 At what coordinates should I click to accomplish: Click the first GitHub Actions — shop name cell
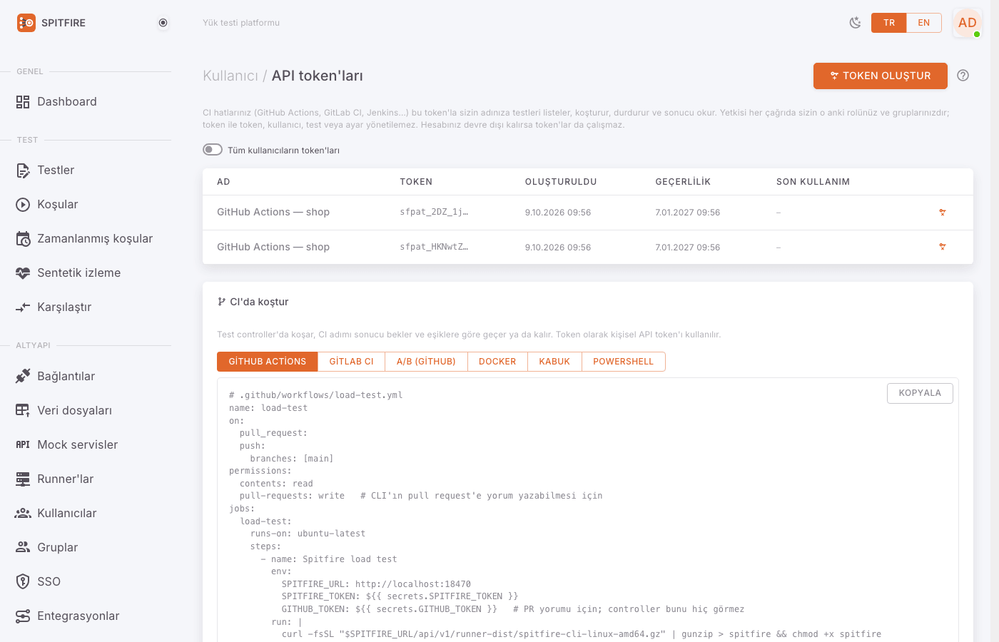click(x=273, y=212)
